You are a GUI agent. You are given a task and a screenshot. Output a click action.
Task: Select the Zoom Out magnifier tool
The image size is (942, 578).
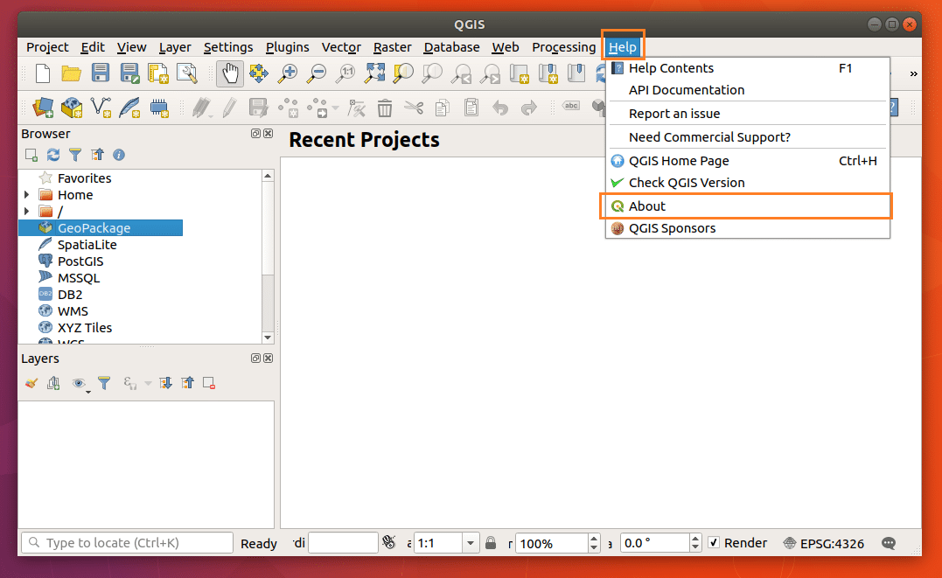click(x=317, y=73)
